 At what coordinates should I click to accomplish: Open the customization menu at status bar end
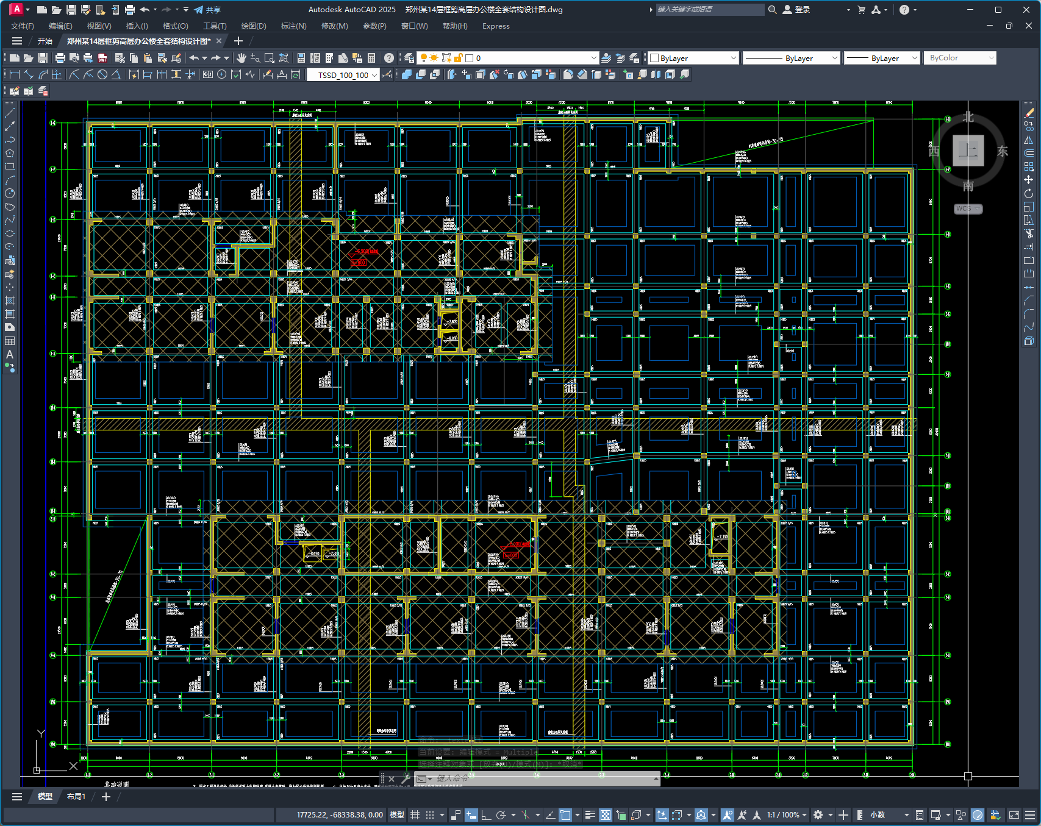pyautogui.click(x=1030, y=815)
